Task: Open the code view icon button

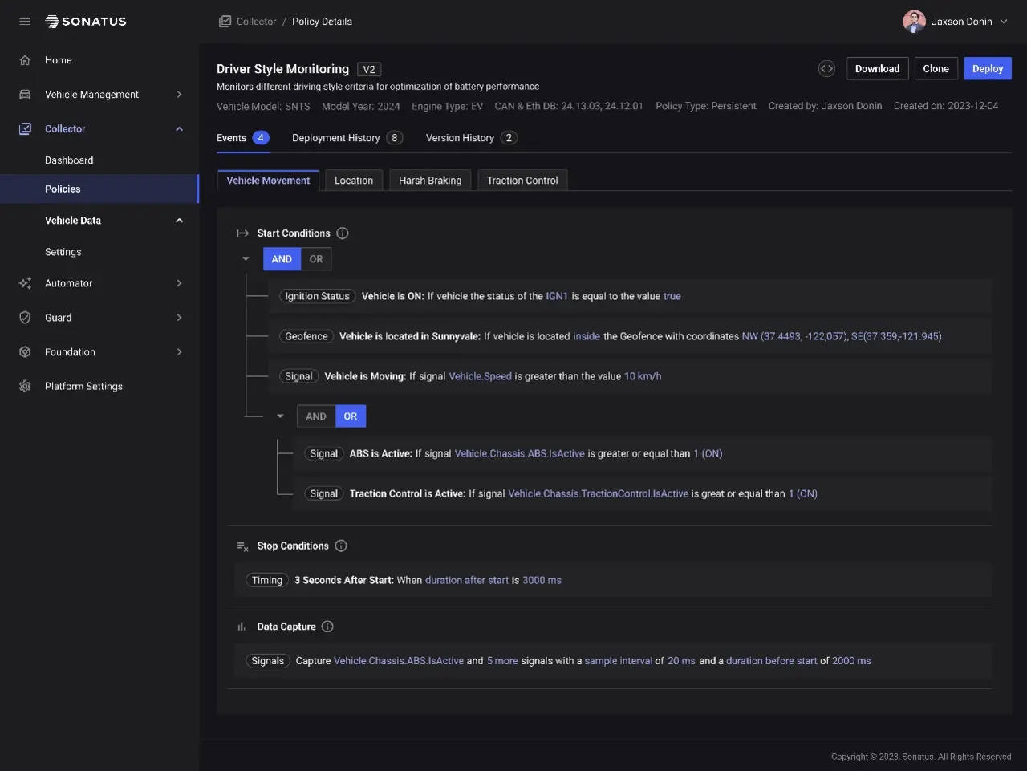Action: coord(826,69)
